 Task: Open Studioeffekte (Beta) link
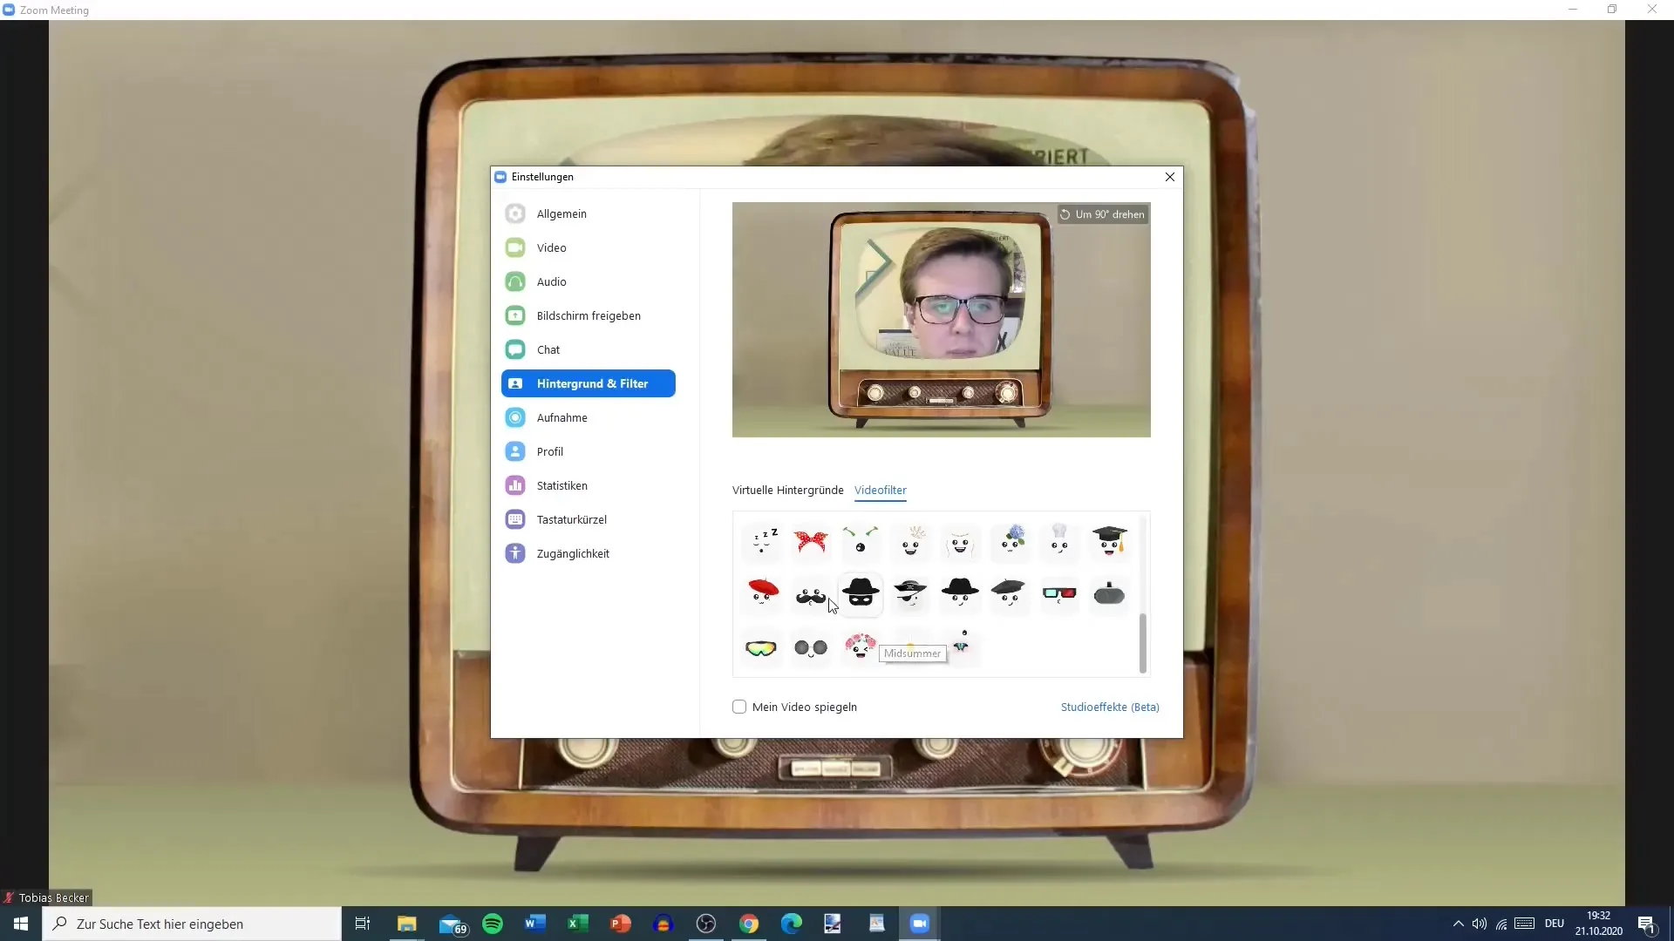point(1110,707)
